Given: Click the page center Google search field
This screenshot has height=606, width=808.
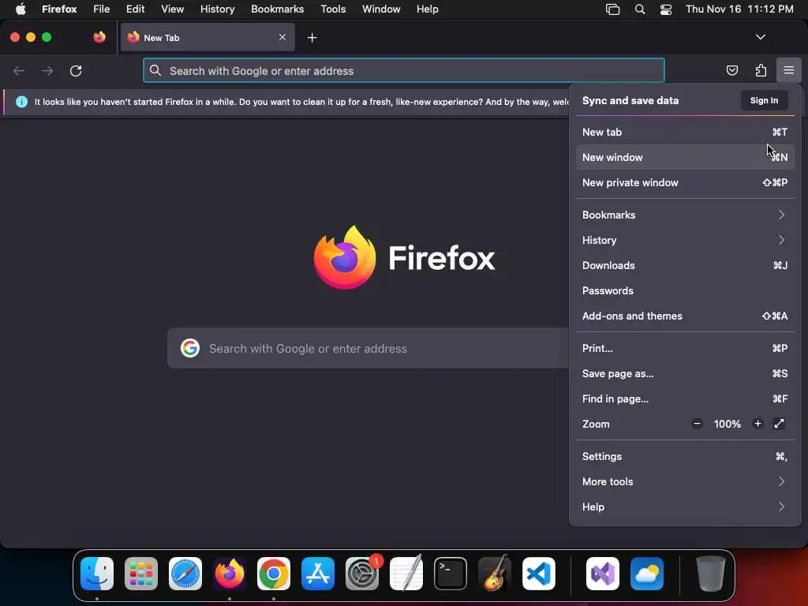Looking at the screenshot, I should coord(368,348).
